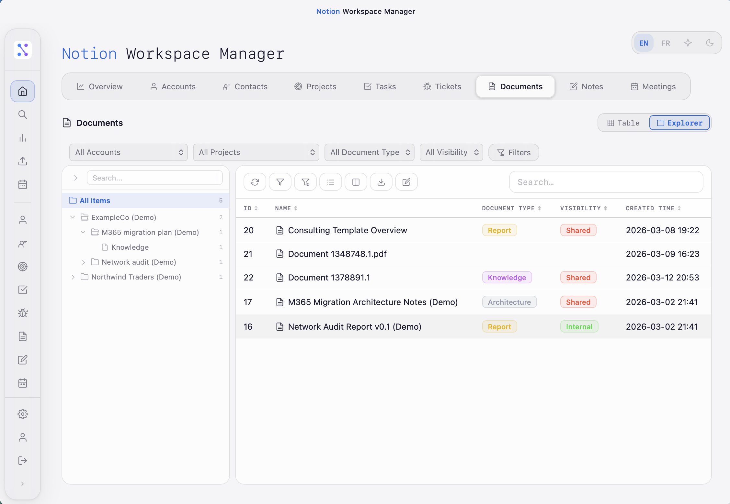The height and width of the screenshot is (504, 730).
Task: Open the bug/tickets icon in the sidebar
Action: click(x=22, y=313)
